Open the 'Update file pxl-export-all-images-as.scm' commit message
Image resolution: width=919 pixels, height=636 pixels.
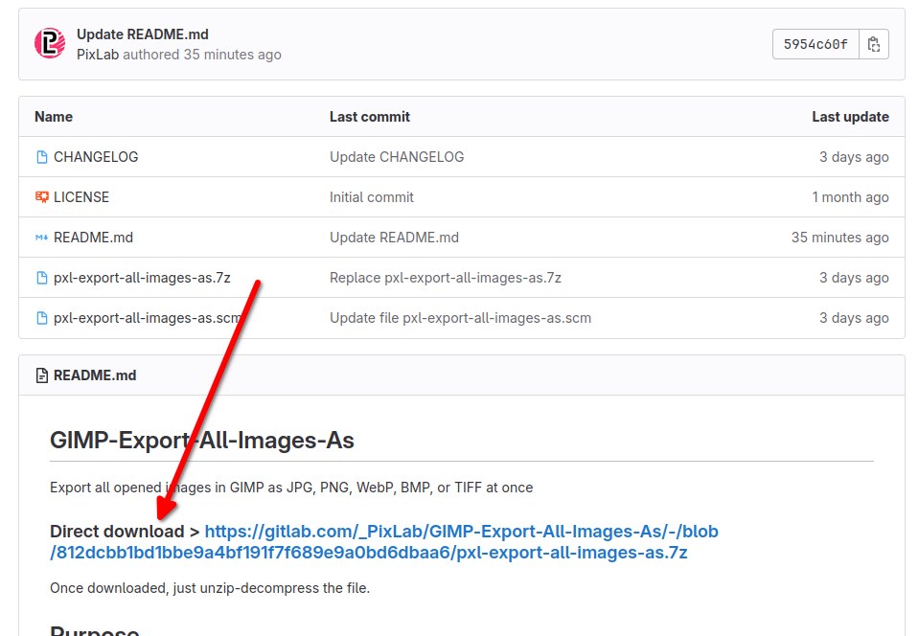click(x=461, y=318)
